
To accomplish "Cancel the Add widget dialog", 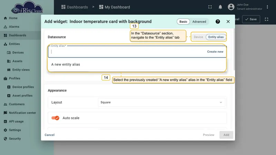I will click(x=49, y=135).
